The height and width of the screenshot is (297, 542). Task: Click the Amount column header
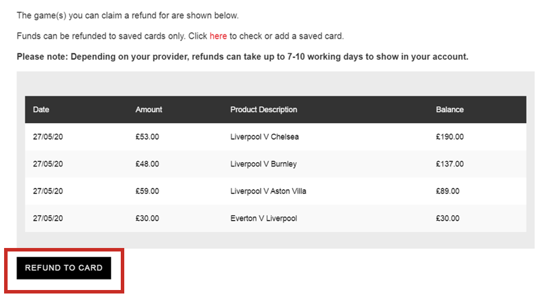(x=149, y=110)
